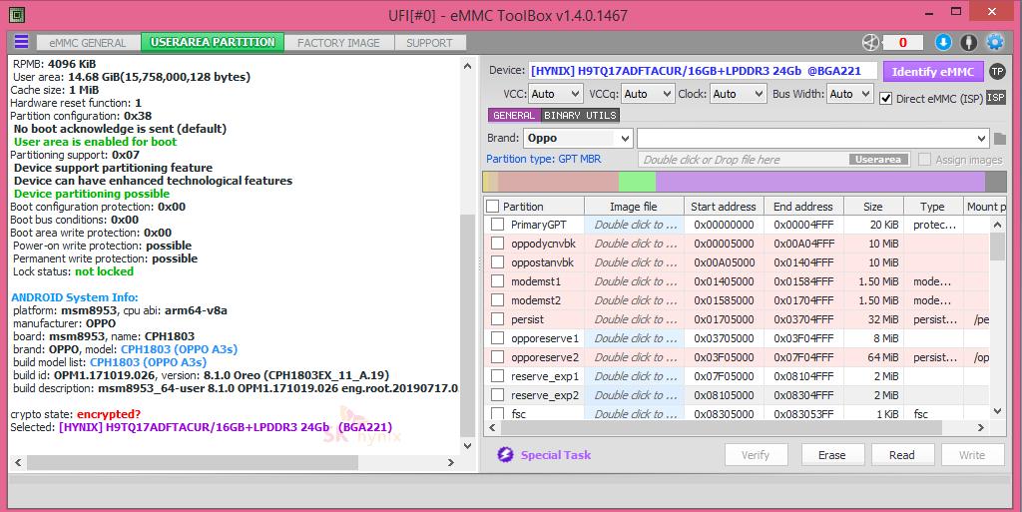Click the Size column header
Screen dimensions: 1022x512
[x=873, y=206]
